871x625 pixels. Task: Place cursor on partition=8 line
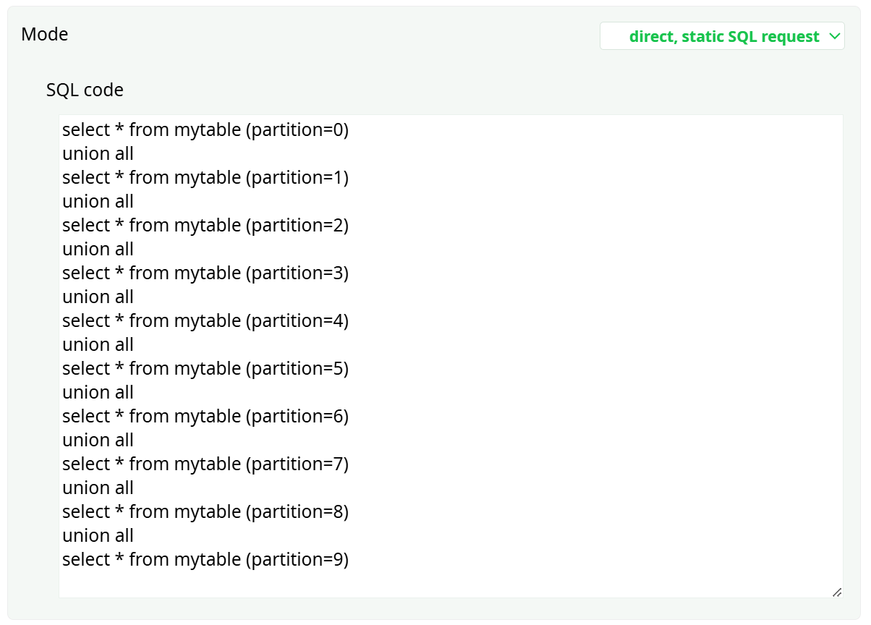tap(205, 512)
